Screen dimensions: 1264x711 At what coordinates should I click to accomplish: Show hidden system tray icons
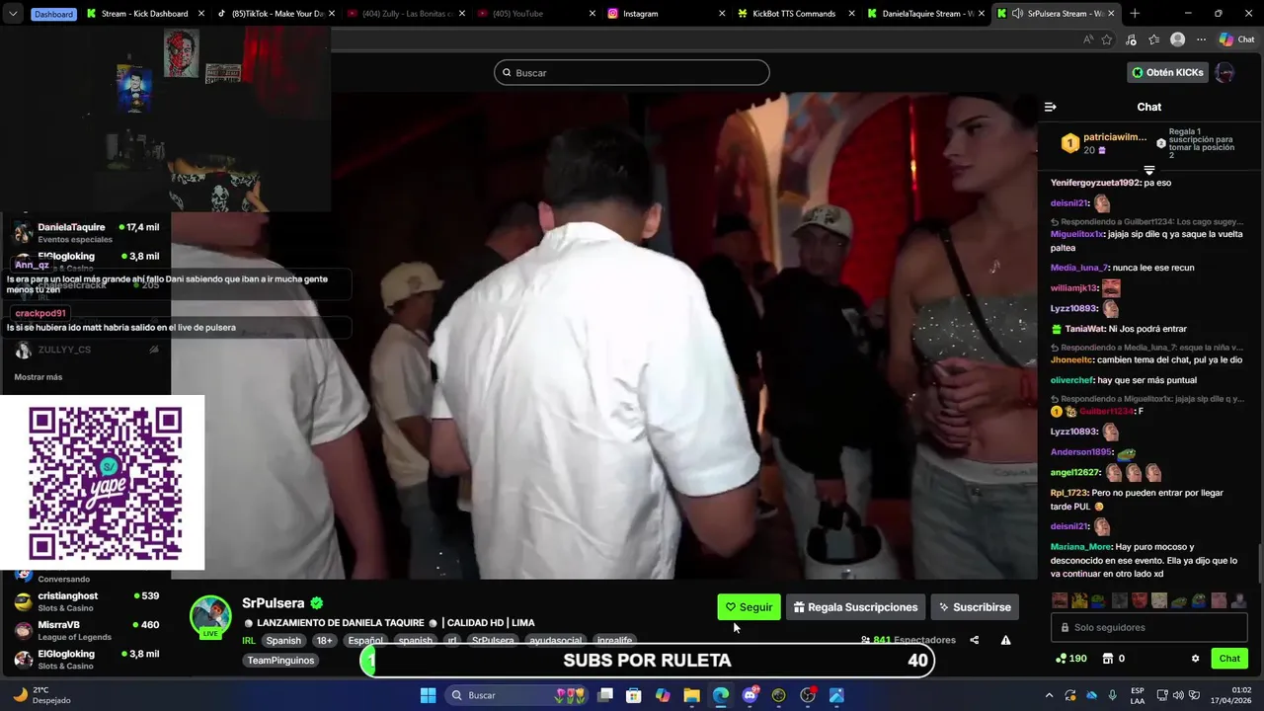[1049, 695]
